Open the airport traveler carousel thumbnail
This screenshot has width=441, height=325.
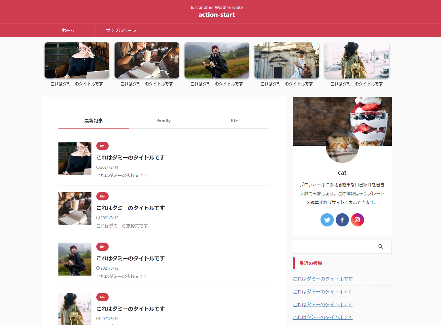[356, 60]
